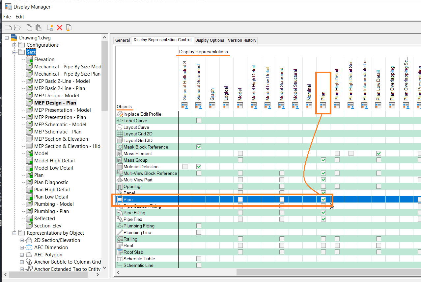Click the Copy toolbar icon

pyautogui.click(x=29, y=28)
